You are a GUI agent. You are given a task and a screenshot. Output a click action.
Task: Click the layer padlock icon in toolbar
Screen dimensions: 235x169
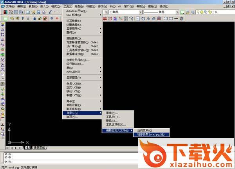point(34,18)
